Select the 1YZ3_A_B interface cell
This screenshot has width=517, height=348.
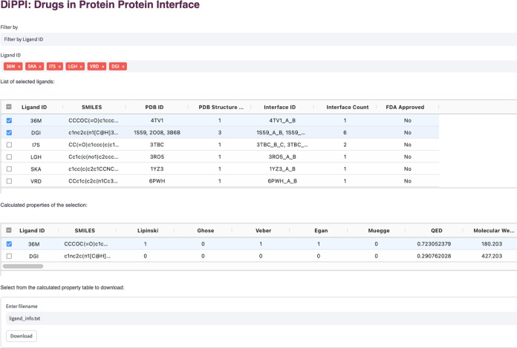(282, 169)
